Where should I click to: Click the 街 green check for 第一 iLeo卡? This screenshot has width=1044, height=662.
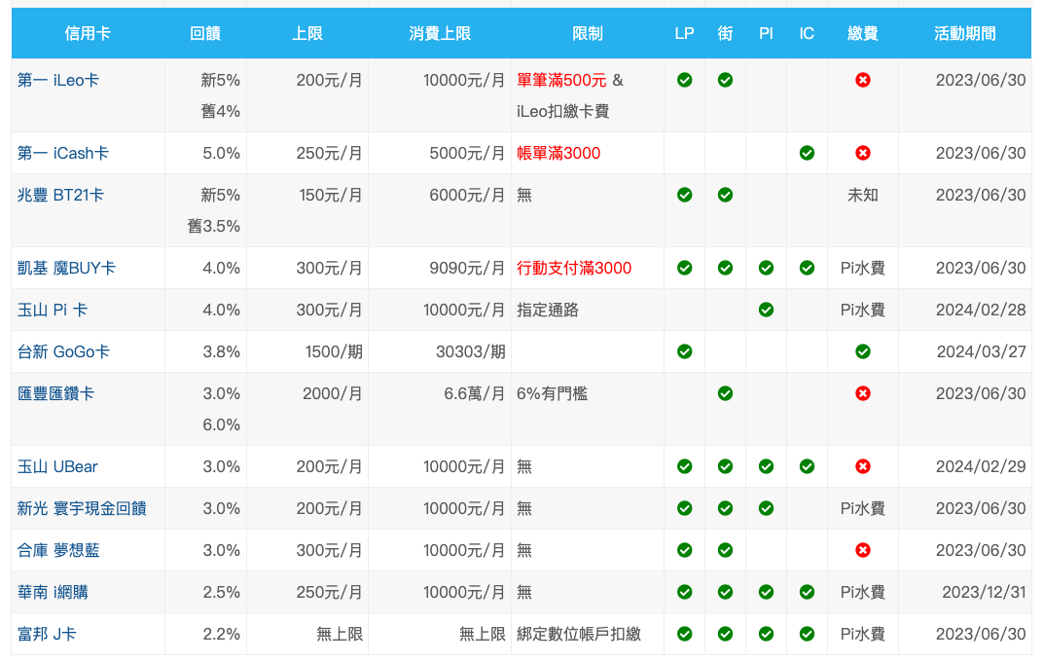pos(726,81)
